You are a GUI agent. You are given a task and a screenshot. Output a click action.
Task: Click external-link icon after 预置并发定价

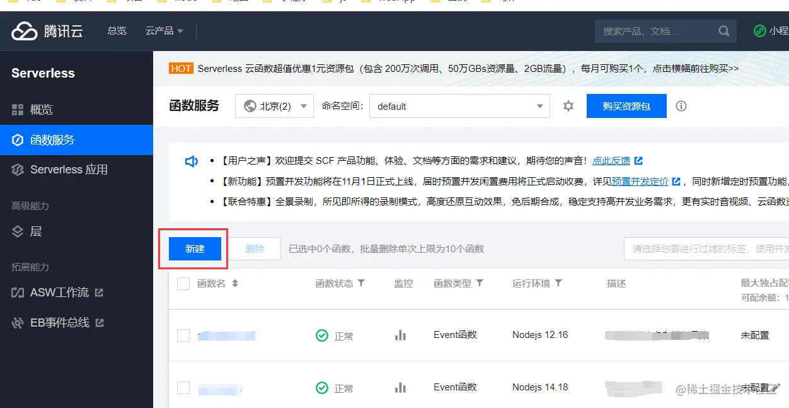676,181
